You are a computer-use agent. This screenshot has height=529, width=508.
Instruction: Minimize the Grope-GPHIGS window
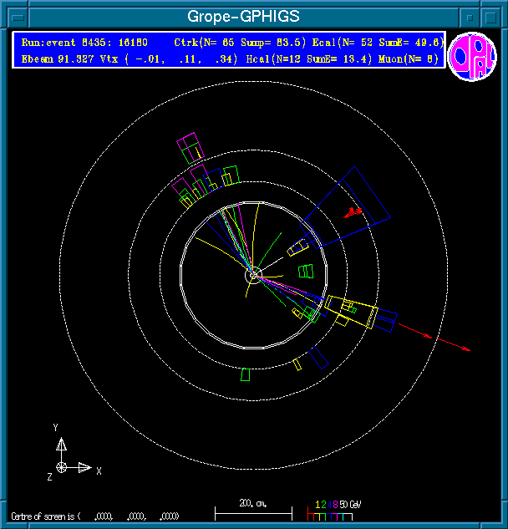[x=471, y=17]
